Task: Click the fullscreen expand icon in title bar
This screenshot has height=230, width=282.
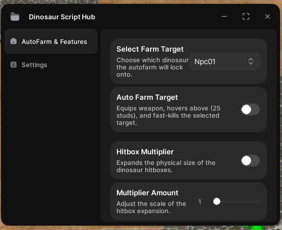Action: click(246, 16)
